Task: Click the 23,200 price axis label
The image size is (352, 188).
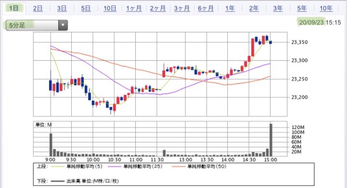Action: coord(300,97)
